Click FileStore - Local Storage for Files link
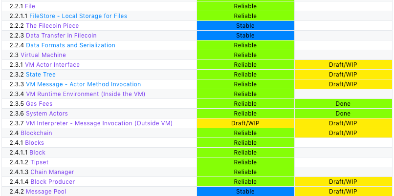The height and width of the screenshot is (196, 394). 78,16
